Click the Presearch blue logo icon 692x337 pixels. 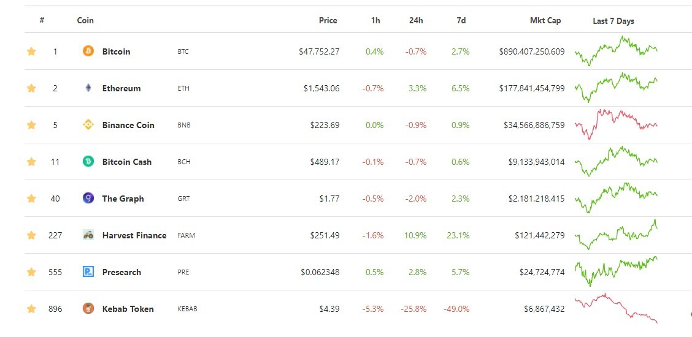(88, 272)
